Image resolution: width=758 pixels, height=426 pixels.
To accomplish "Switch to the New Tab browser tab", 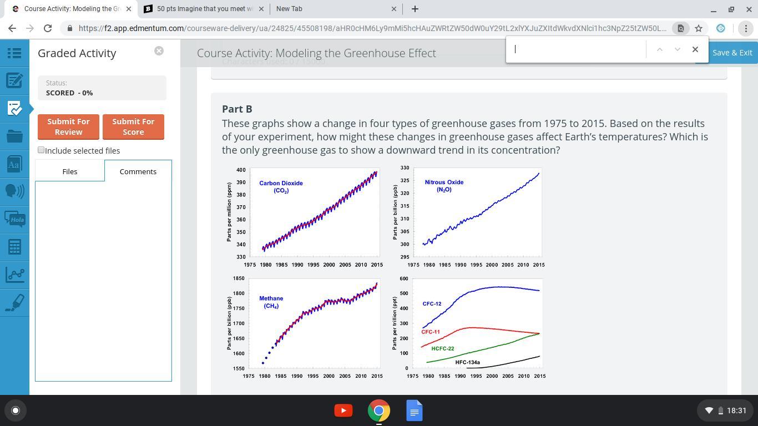I will [337, 9].
